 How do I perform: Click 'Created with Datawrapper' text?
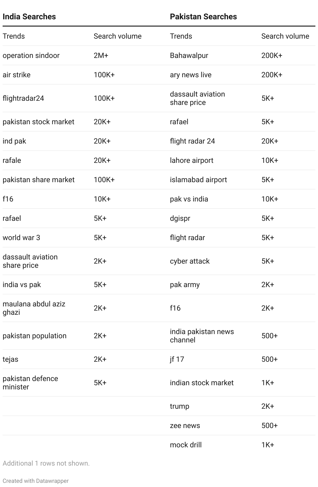[35, 481]
